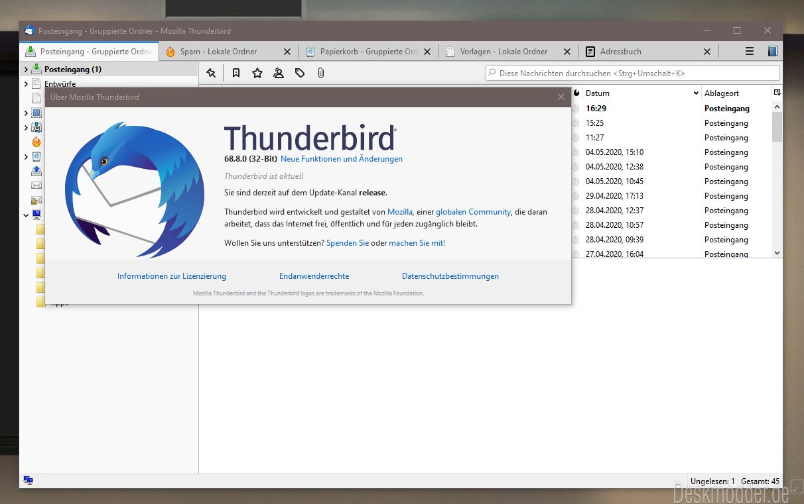
Task: Open the globalen Community link
Action: click(x=473, y=212)
